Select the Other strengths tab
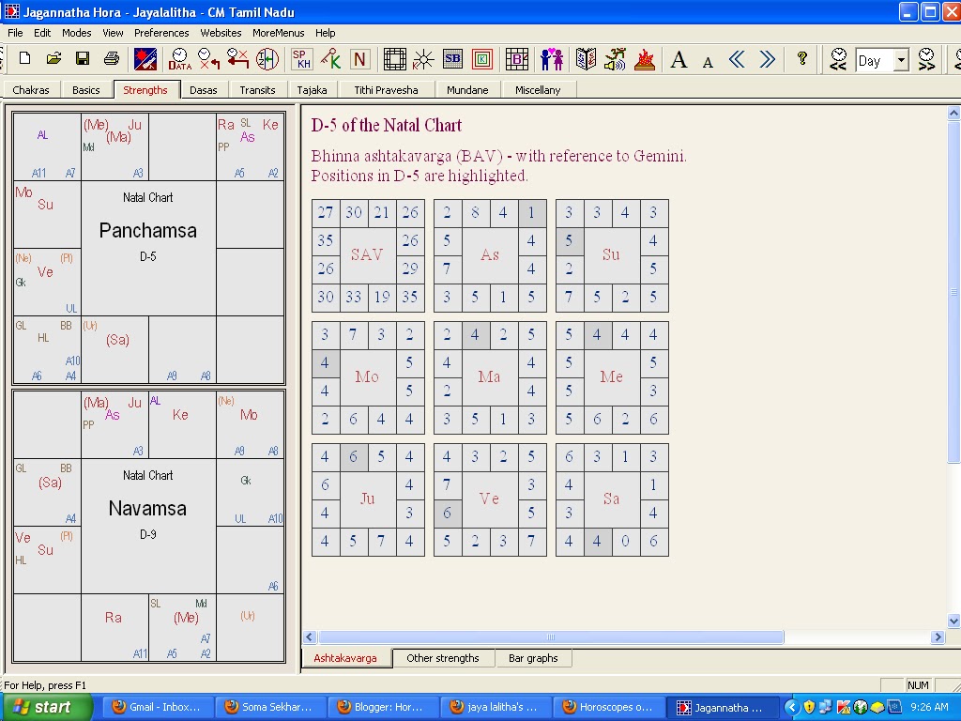Image resolution: width=961 pixels, height=721 pixels. coord(443,658)
